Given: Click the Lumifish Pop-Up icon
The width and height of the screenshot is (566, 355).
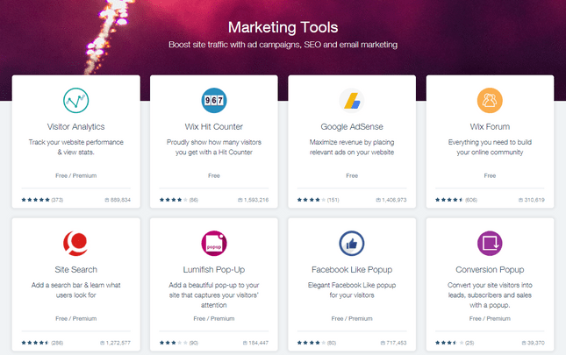Looking at the screenshot, I should click(x=213, y=243).
